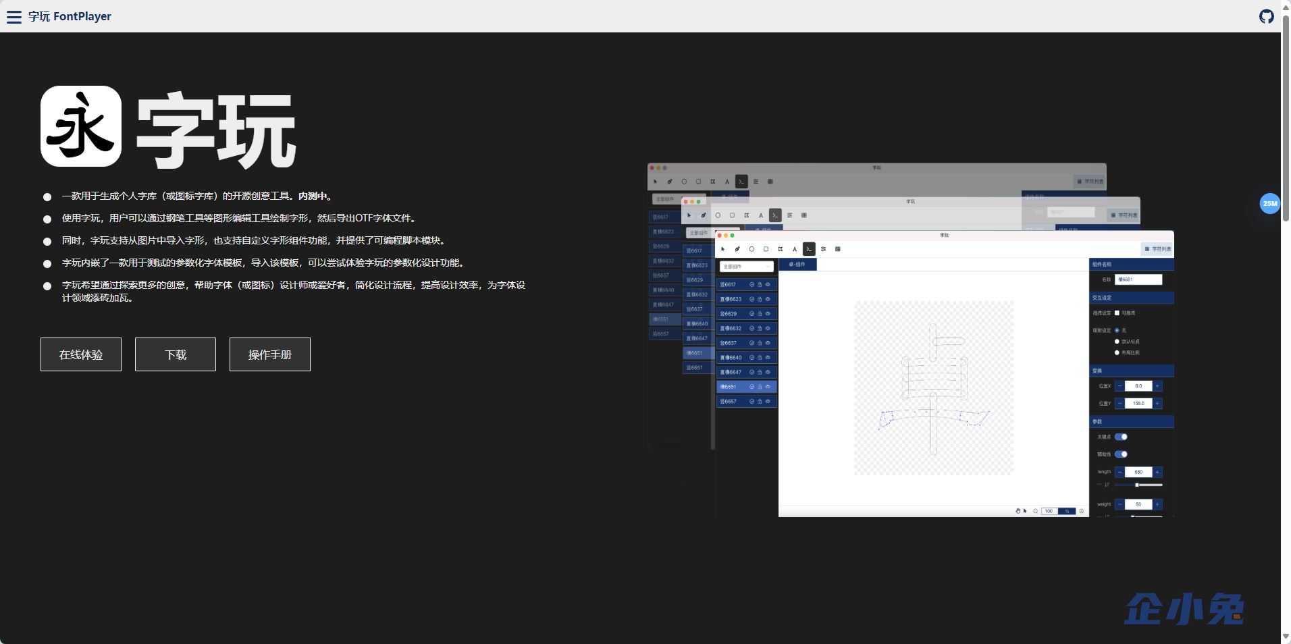Click the 在线体验 button

[81, 354]
